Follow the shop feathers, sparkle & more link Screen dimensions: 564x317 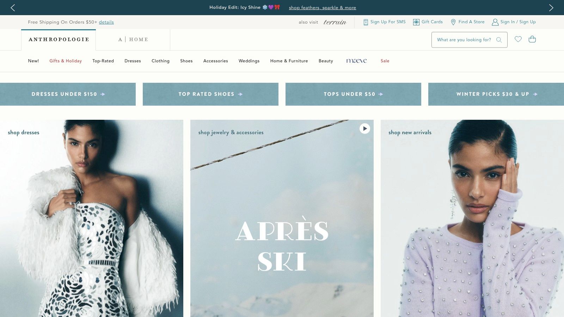point(323,7)
